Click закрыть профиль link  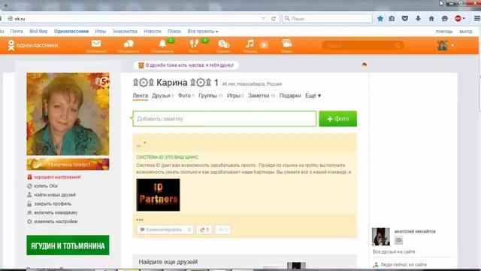pyautogui.click(x=53, y=204)
